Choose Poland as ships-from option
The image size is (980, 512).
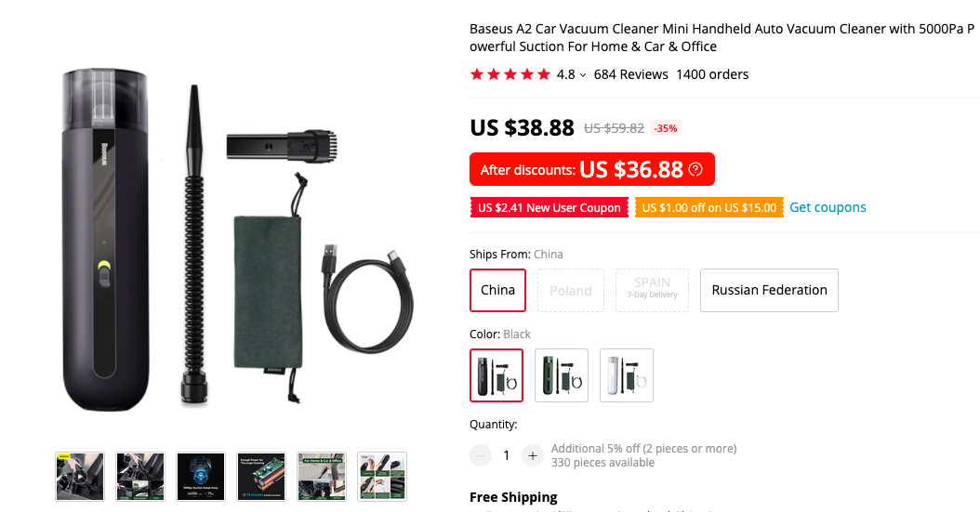pos(571,290)
